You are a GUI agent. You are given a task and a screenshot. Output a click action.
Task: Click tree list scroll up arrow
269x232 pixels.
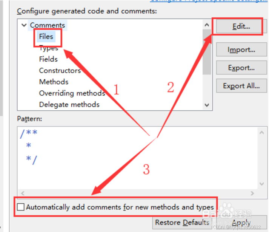(207, 25)
